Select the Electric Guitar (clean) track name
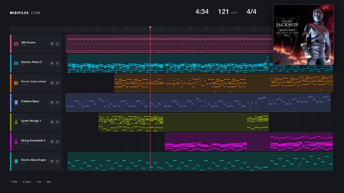344x193 pixels. click(33, 81)
